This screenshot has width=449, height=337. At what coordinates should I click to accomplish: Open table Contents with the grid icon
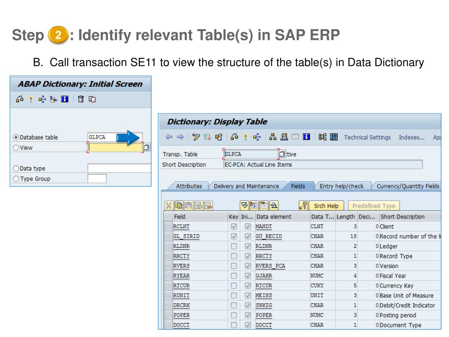click(334, 137)
